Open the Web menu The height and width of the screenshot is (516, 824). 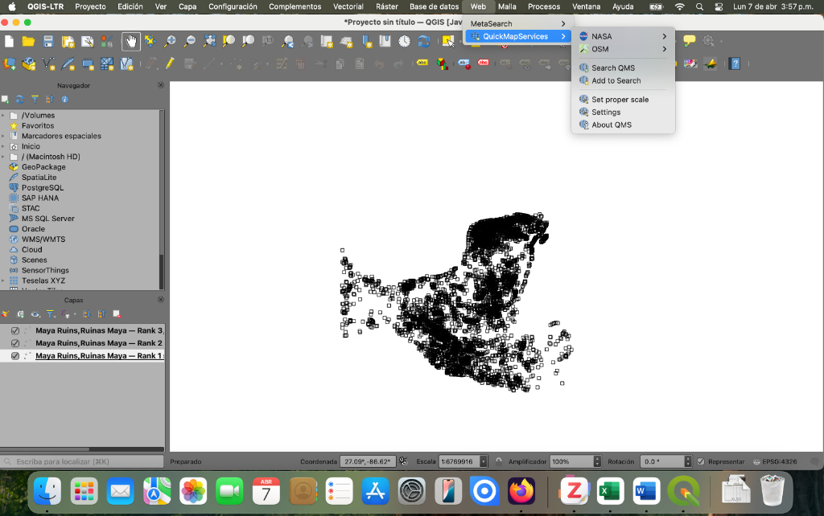[478, 6]
